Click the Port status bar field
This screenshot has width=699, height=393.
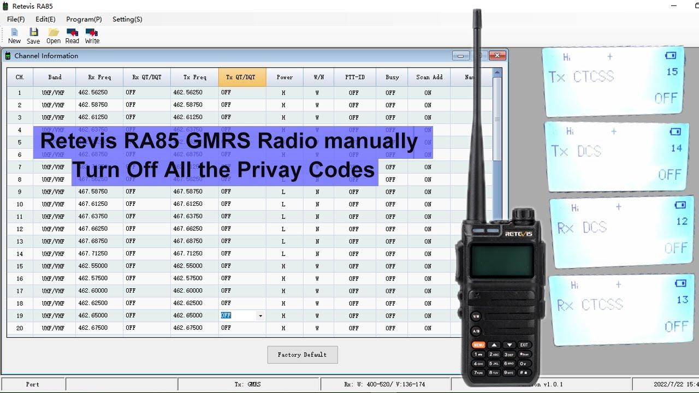33,384
